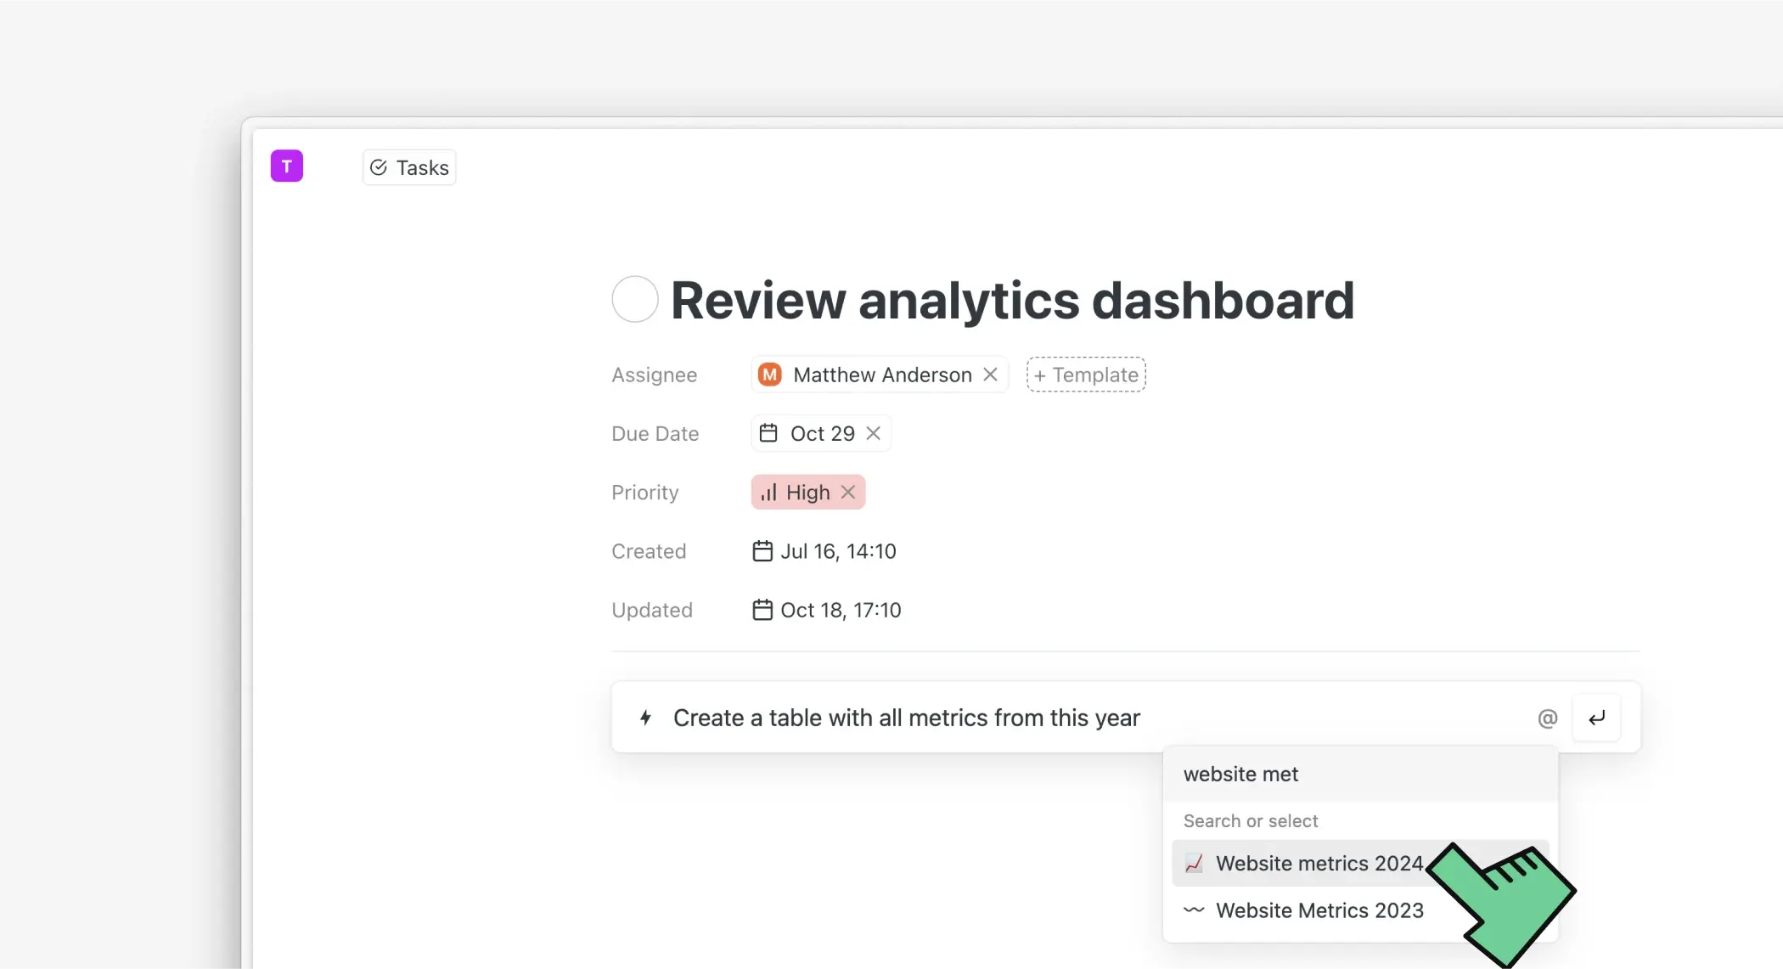1783x969 pixels.
Task: Select Website Metrics 2023 from list
Action: point(1319,910)
